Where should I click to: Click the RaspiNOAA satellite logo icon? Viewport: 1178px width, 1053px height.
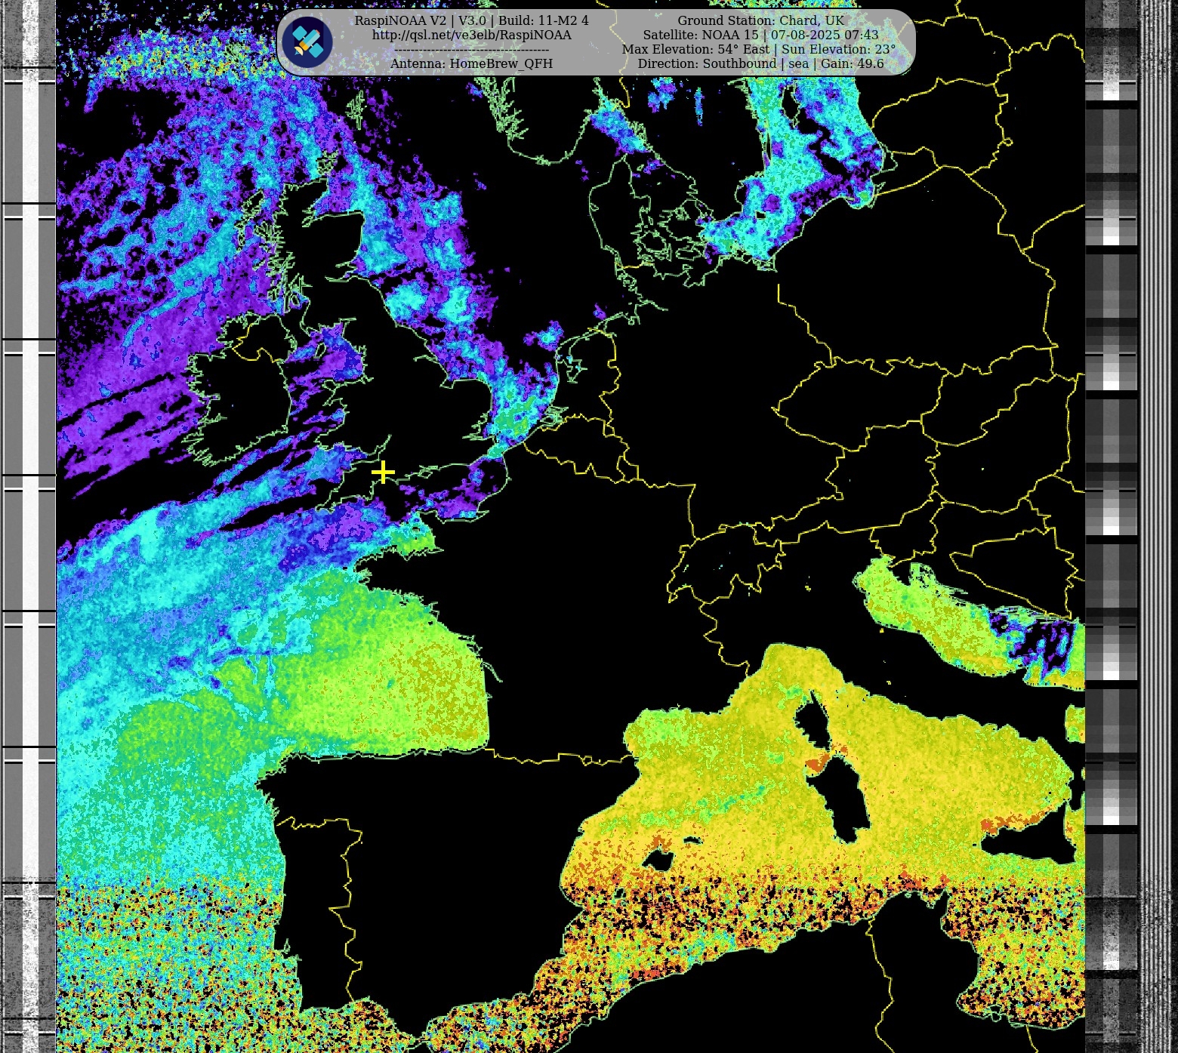click(x=307, y=42)
